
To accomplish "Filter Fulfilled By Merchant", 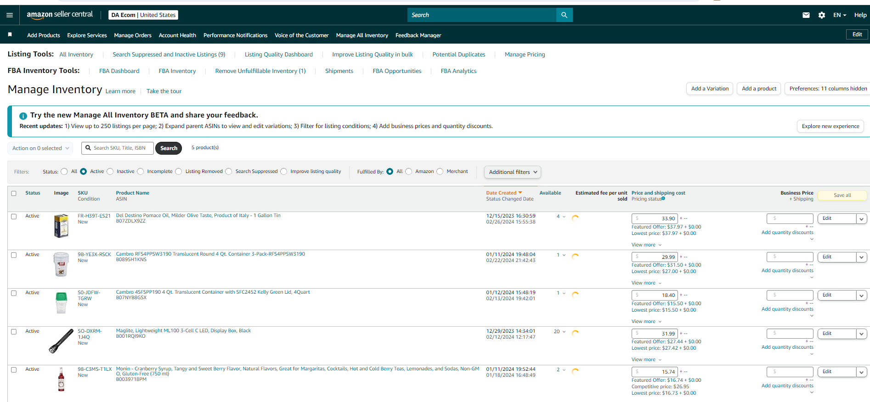I will tap(440, 172).
